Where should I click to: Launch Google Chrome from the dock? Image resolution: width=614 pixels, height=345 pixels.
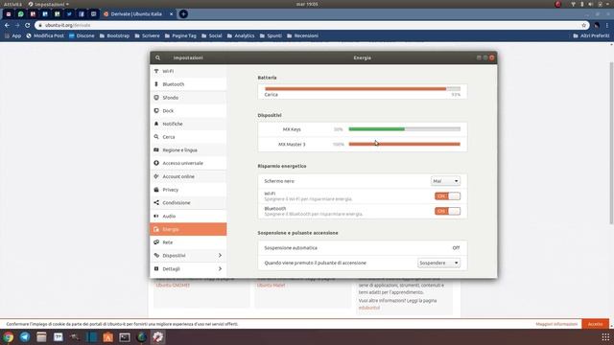pos(8,336)
